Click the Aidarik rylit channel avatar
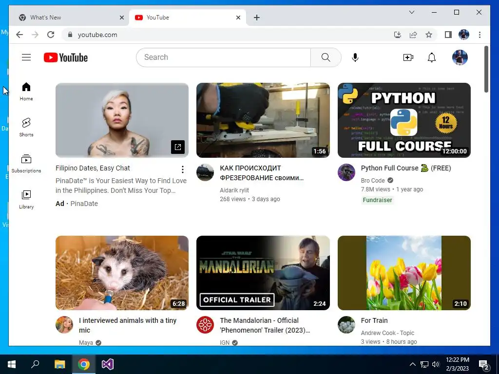 coord(205,172)
